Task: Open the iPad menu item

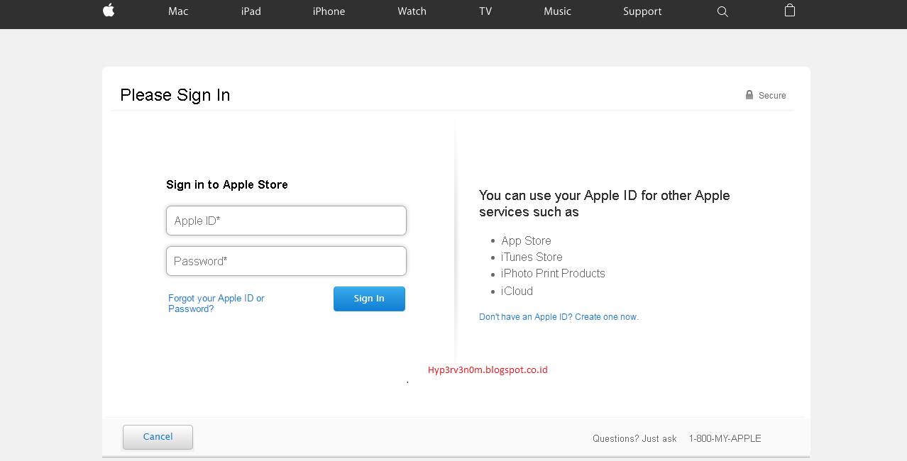Action: (251, 11)
